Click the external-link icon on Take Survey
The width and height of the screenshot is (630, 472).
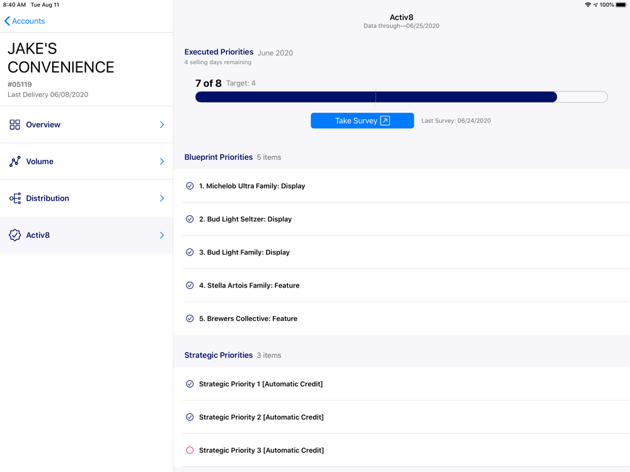385,121
